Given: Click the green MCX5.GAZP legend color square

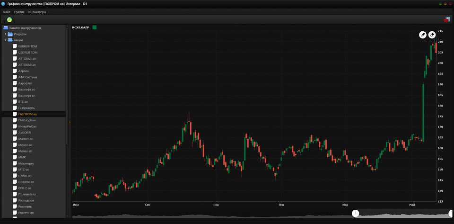Looking at the screenshot, I should 95,27.
